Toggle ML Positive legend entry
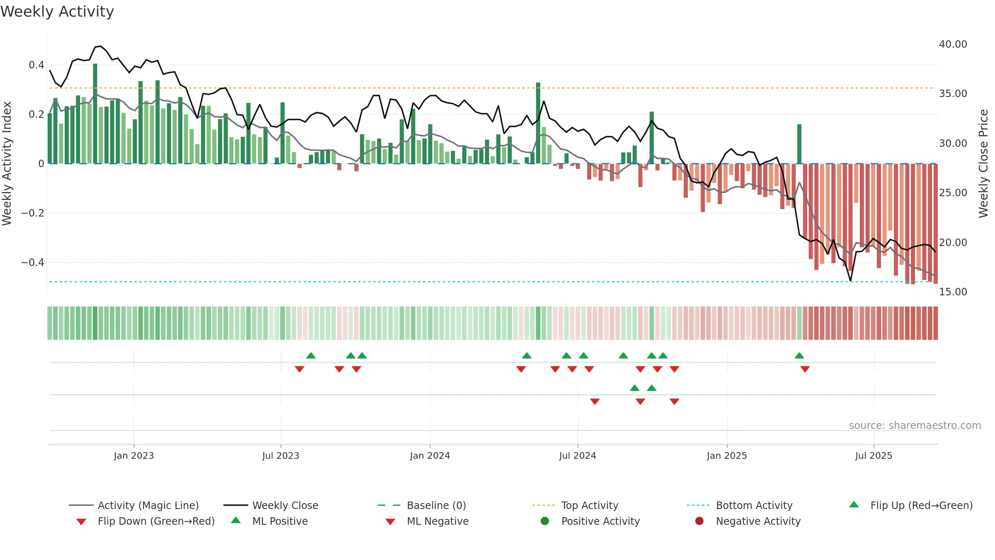The height and width of the screenshot is (560, 995). point(269,521)
